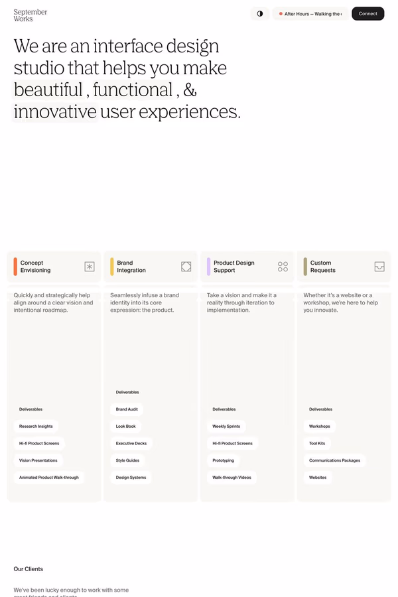This screenshot has width=398, height=597.
Task: Click the inbox tray icon in Custom Requests
Action: [379, 267]
